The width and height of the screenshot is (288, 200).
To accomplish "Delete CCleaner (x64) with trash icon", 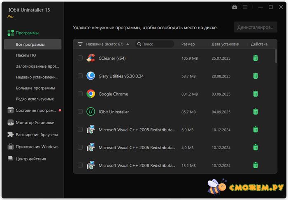I will coord(255,58).
